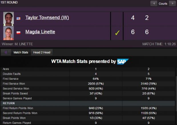This screenshot has width=177, height=125.
Task: Open Magda Linette's profile photo
Action: pyautogui.click(x=9, y=33)
